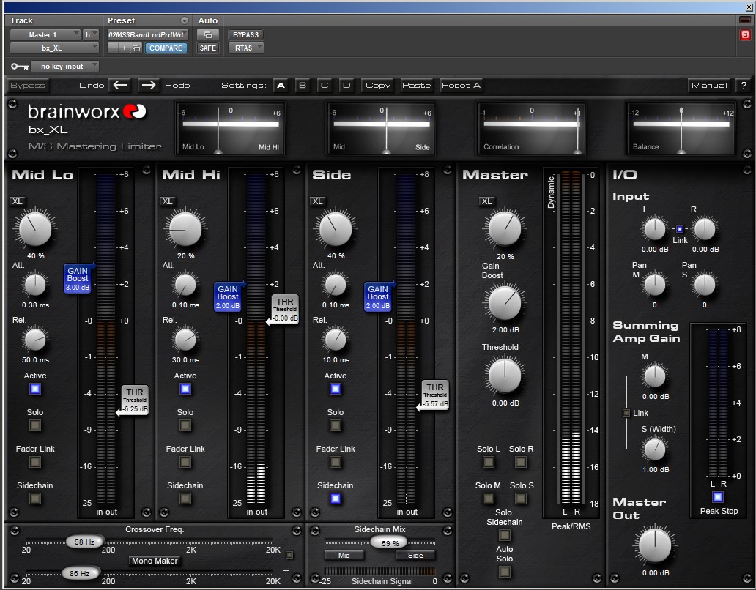
Task: Click the question mark help icon
Action: click(x=743, y=85)
